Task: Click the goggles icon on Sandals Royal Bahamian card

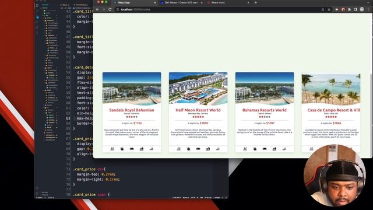Action: (x=132, y=149)
